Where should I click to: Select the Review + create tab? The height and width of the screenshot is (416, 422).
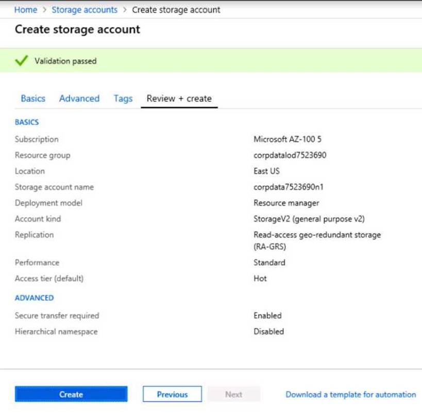click(179, 98)
